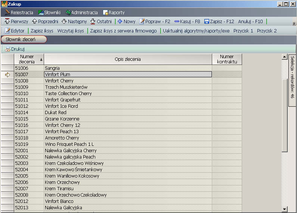Click the Ostatni last-record icon
This screenshot has width=297, height=213.
point(93,21)
